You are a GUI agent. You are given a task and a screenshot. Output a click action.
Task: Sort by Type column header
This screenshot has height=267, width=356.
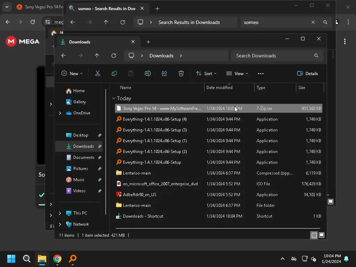261,88
